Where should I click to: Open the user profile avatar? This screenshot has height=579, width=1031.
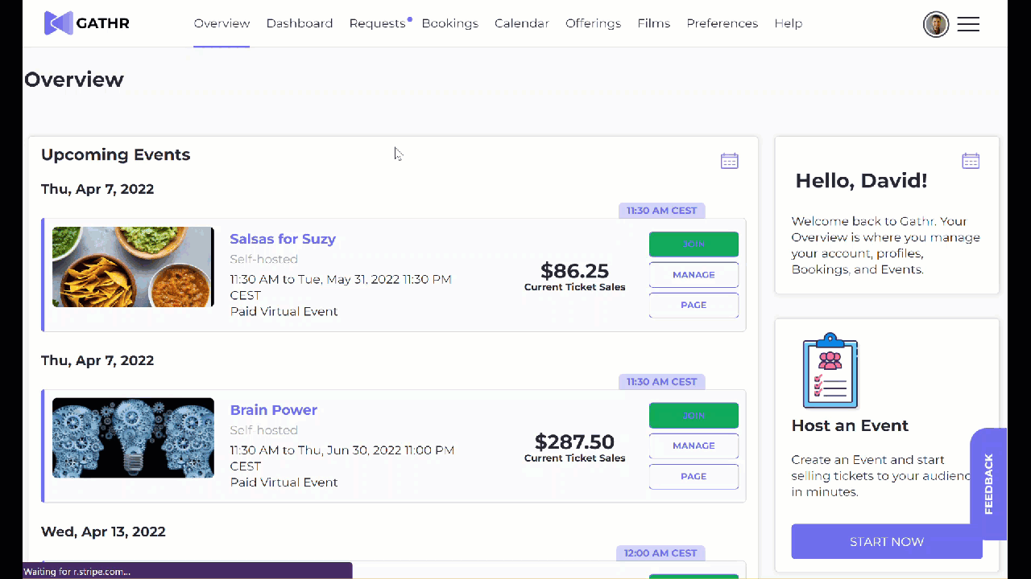936,24
